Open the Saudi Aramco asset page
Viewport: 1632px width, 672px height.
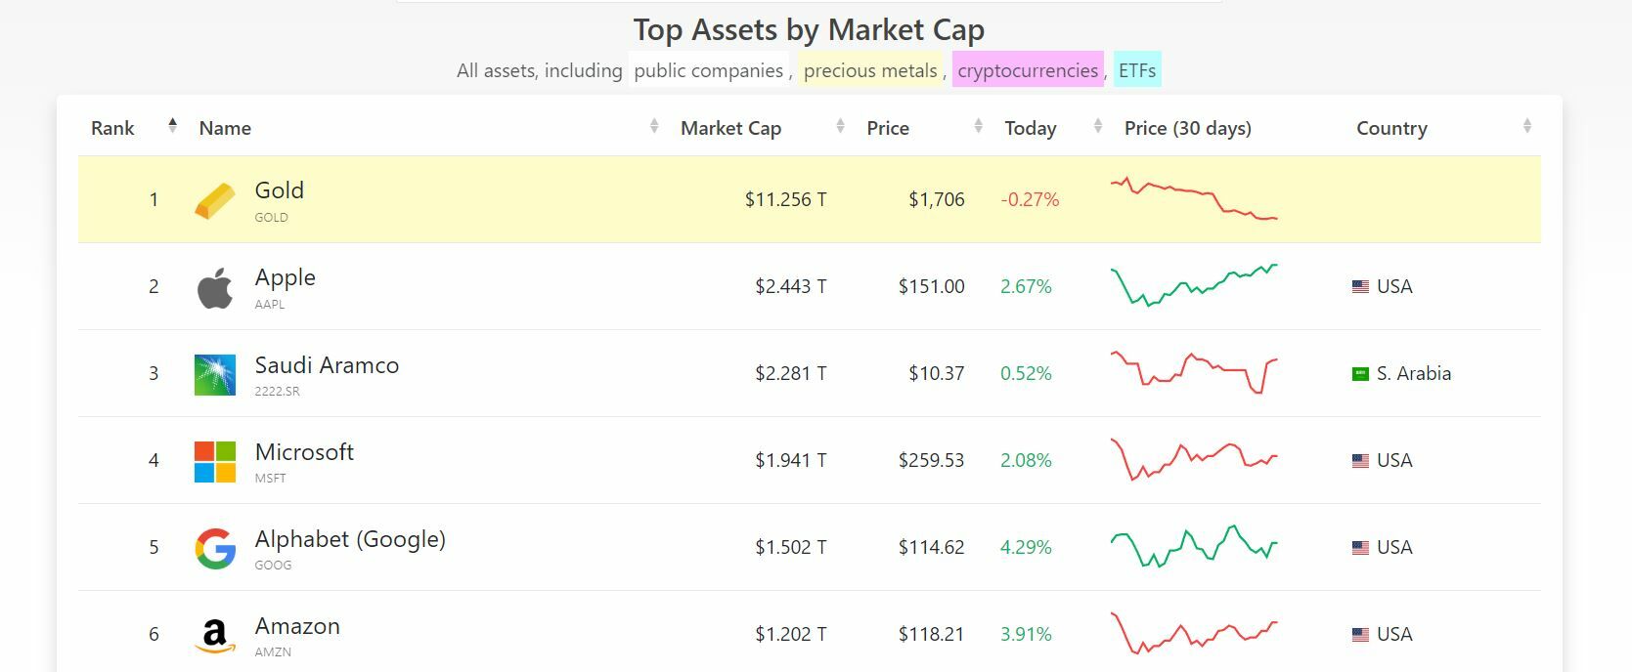pos(327,365)
